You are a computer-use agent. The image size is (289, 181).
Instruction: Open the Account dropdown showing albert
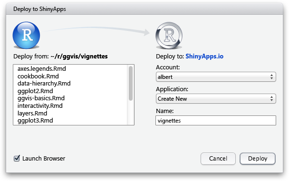[216, 77]
